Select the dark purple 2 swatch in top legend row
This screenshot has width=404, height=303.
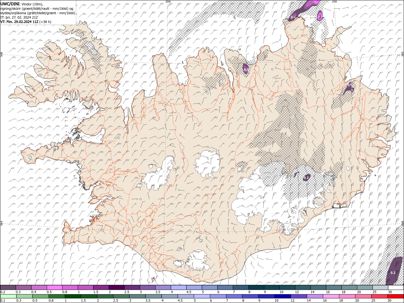pyautogui.click(x=116, y=288)
